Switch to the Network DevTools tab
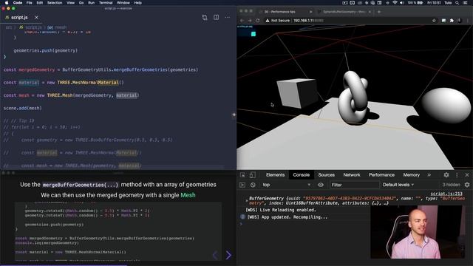Screen dimensions: 473x266 click(352, 175)
